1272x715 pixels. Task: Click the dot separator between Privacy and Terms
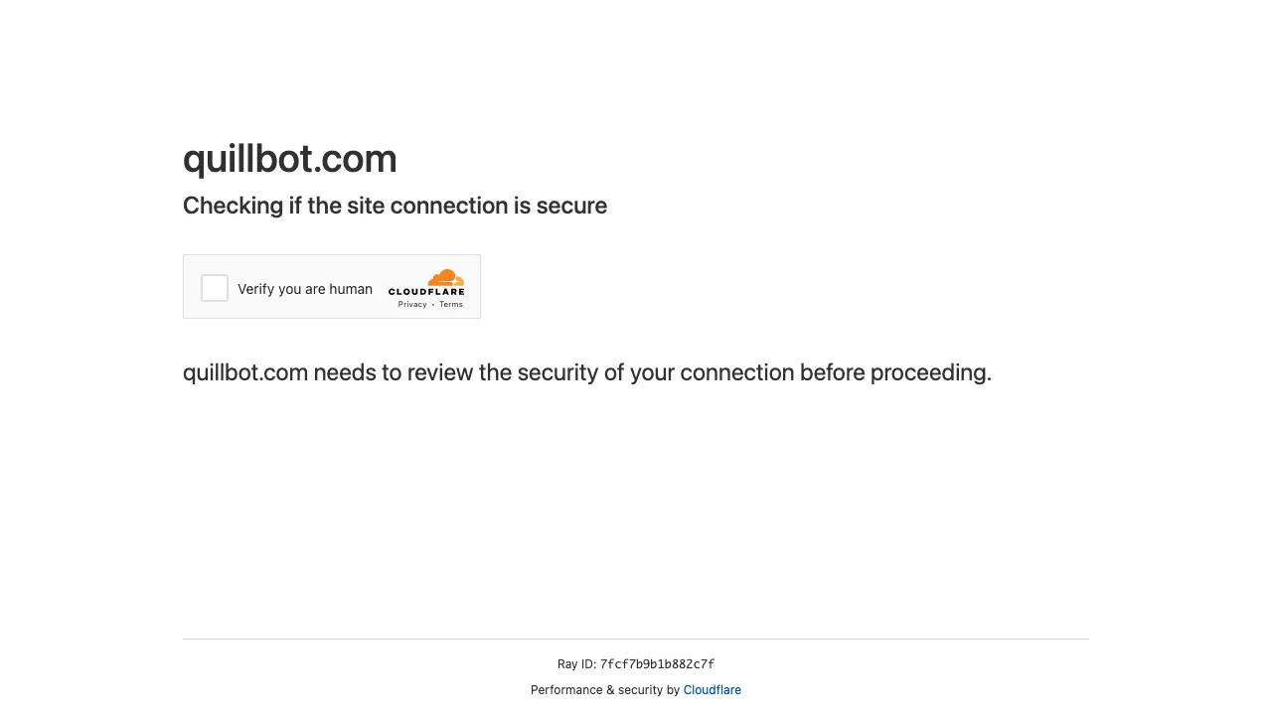pos(433,305)
